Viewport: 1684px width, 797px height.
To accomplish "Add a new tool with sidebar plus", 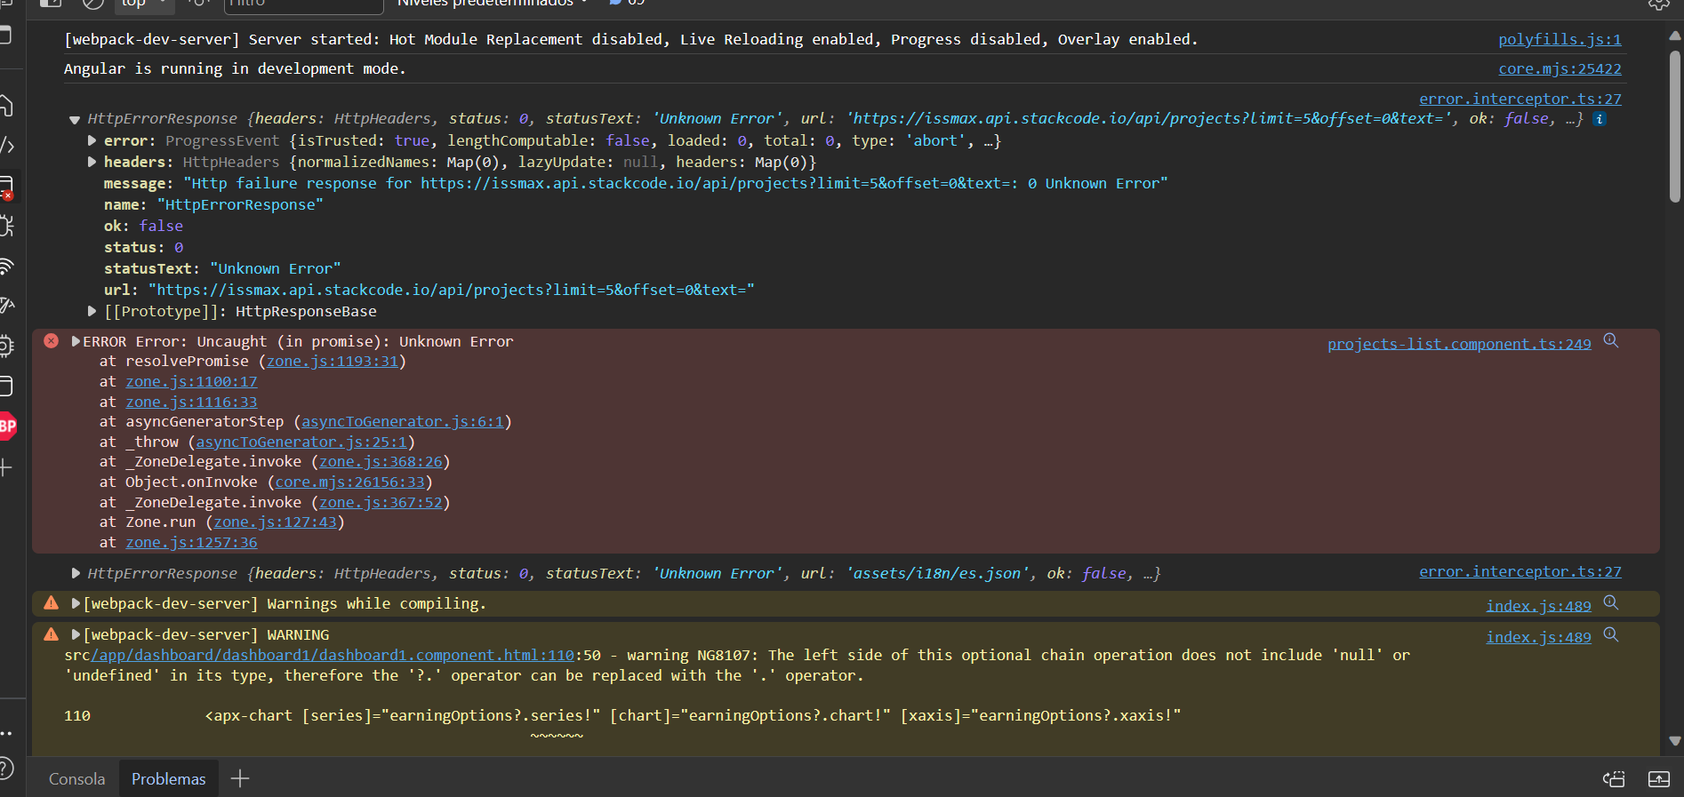I will 6,467.
